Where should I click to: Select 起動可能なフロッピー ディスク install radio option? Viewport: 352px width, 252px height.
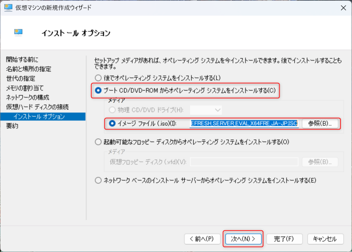(98, 142)
